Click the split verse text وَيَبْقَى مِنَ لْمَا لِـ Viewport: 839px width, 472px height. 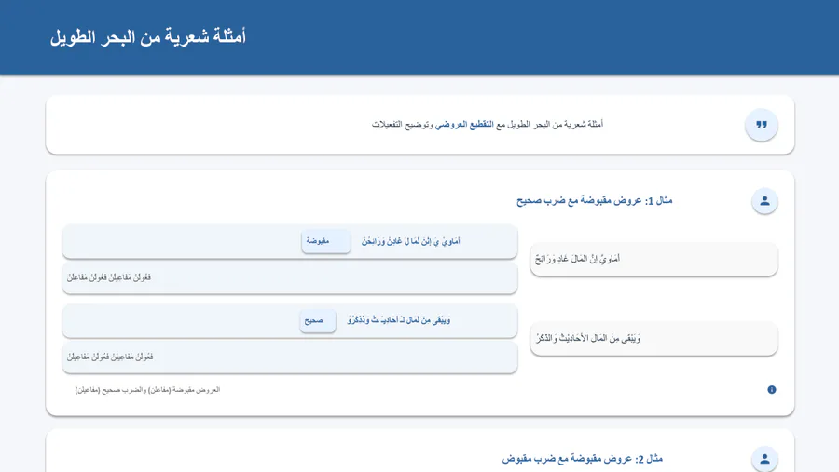pos(399,320)
